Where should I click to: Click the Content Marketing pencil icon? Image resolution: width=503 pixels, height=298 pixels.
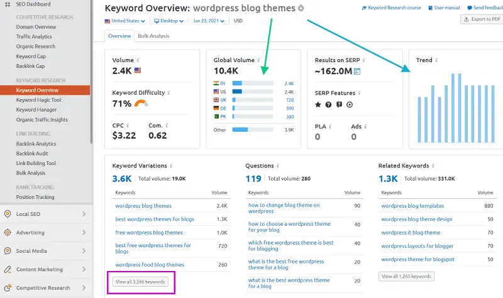pyautogui.click(x=8, y=269)
